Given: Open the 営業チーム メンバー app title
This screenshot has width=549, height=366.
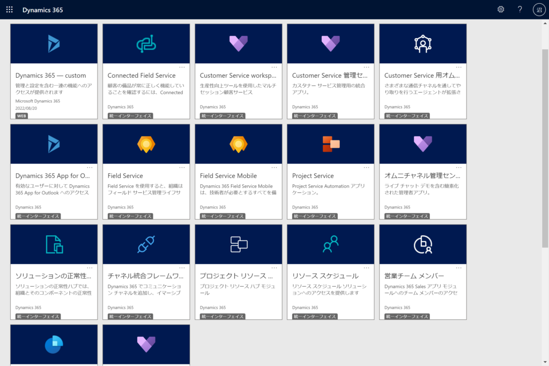Looking at the screenshot, I should pos(414,276).
